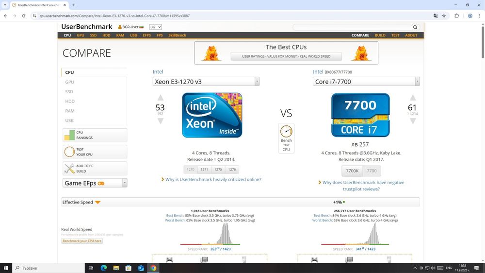Open Chrome profile avatar icon

470,16
